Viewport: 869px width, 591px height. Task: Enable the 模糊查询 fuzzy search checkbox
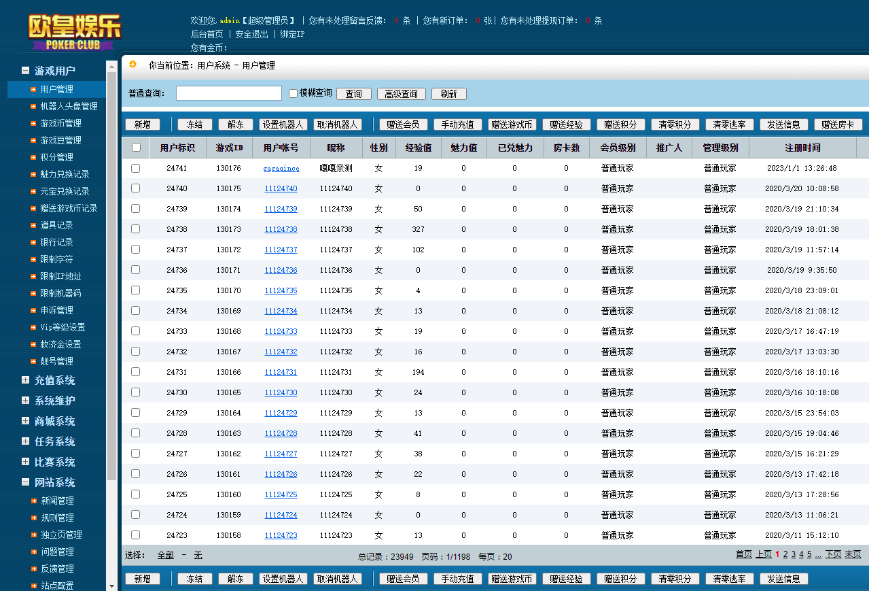click(294, 93)
